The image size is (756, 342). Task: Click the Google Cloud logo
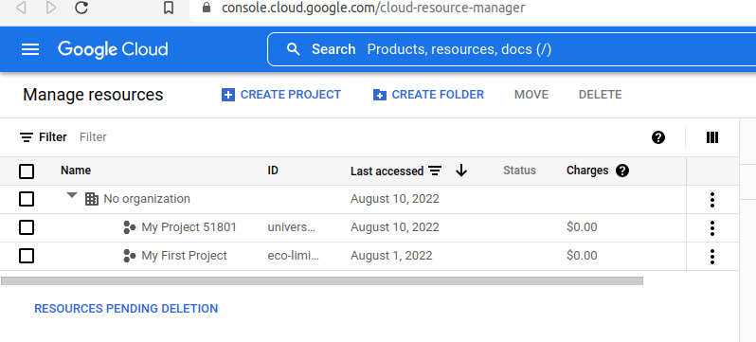(113, 49)
